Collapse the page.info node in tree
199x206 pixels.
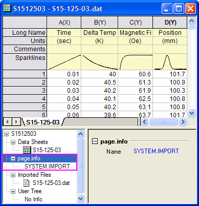click(13, 159)
